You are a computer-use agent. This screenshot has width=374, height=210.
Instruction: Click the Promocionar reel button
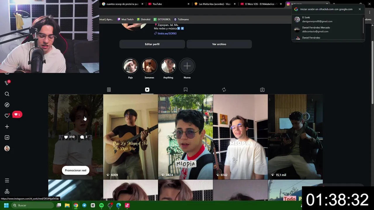point(76,170)
